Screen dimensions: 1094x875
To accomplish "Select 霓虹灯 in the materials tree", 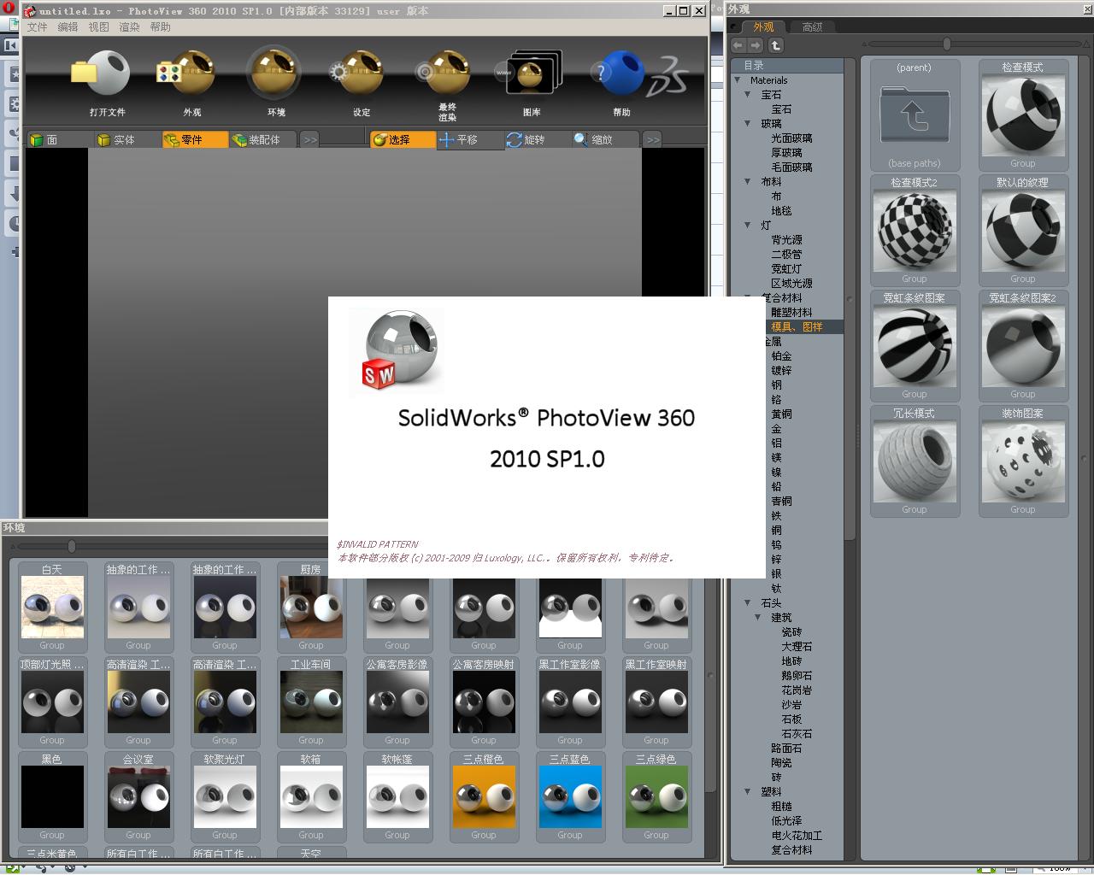I will (786, 269).
